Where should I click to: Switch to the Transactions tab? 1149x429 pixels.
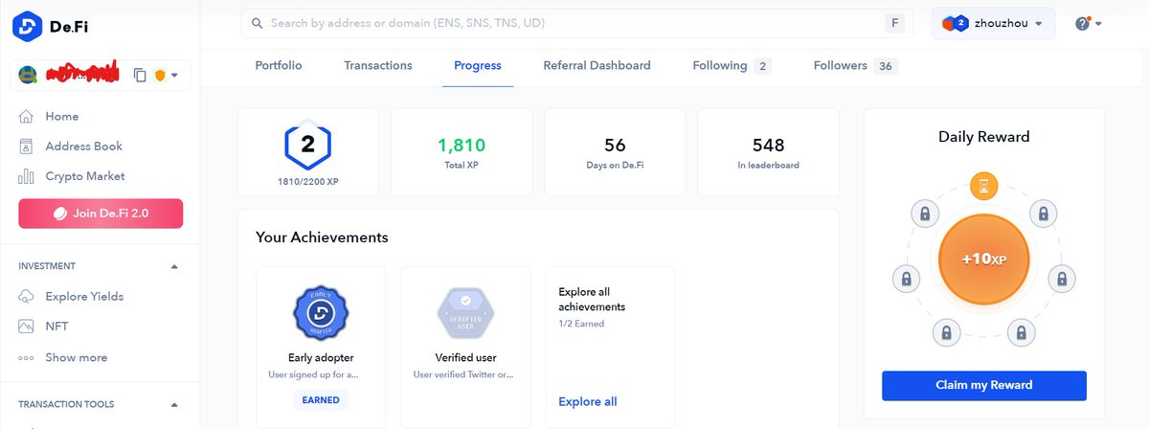tap(378, 66)
